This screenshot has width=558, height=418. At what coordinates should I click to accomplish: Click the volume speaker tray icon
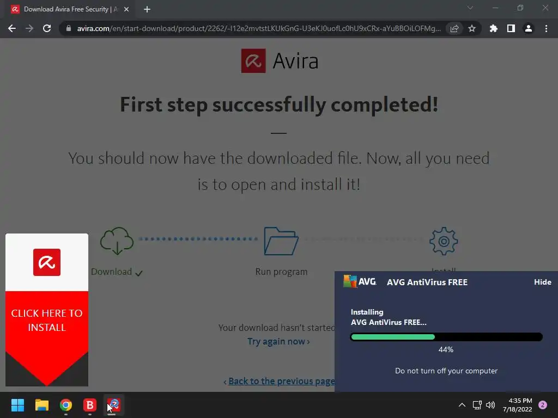point(490,405)
